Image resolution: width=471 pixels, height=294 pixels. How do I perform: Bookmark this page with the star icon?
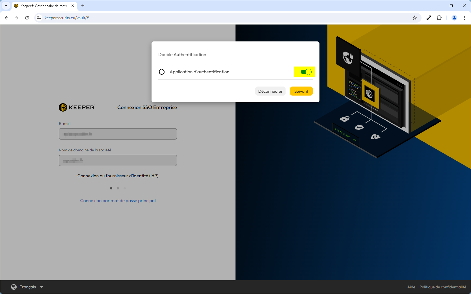click(415, 18)
